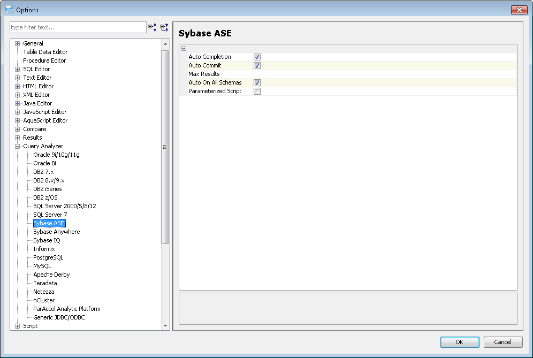The width and height of the screenshot is (533, 358).
Task: Expand the JavaScript Editor node
Action: pyautogui.click(x=17, y=112)
